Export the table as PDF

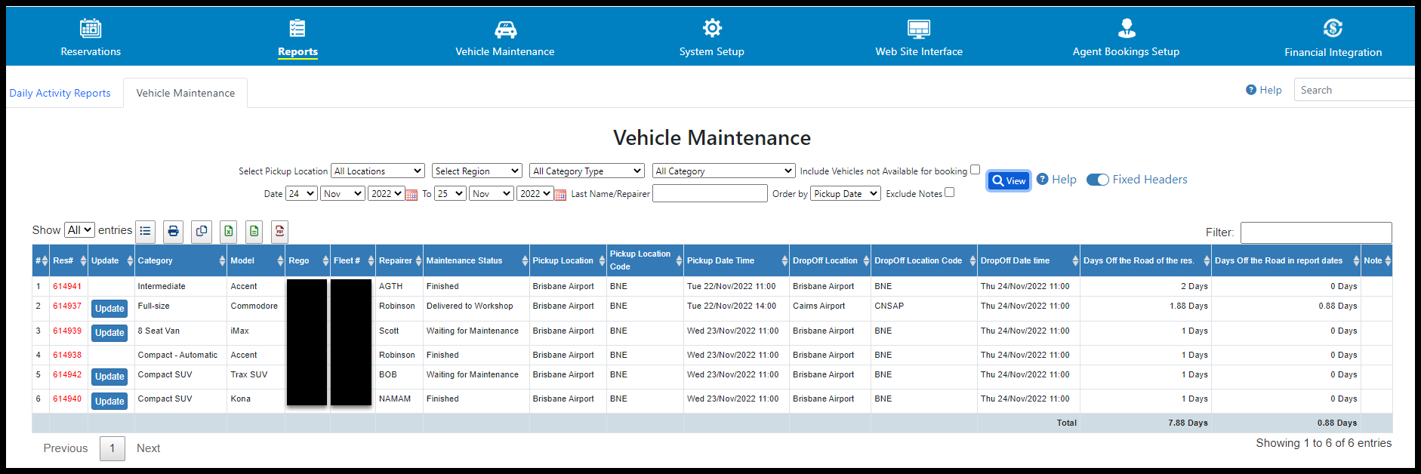tap(279, 232)
